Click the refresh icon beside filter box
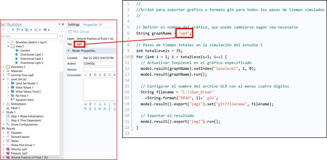The image size is (327, 160). click(x=61, y=36)
